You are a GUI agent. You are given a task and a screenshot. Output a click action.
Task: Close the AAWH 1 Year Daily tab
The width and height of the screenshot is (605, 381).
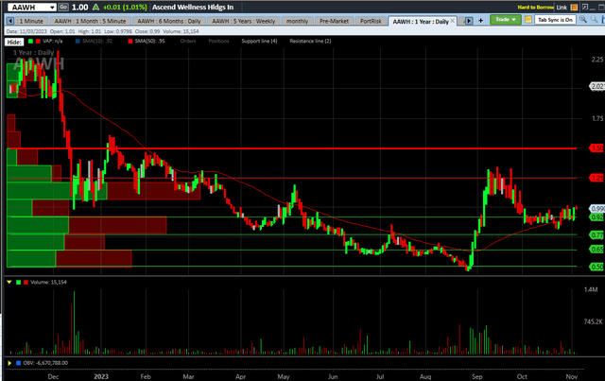452,21
